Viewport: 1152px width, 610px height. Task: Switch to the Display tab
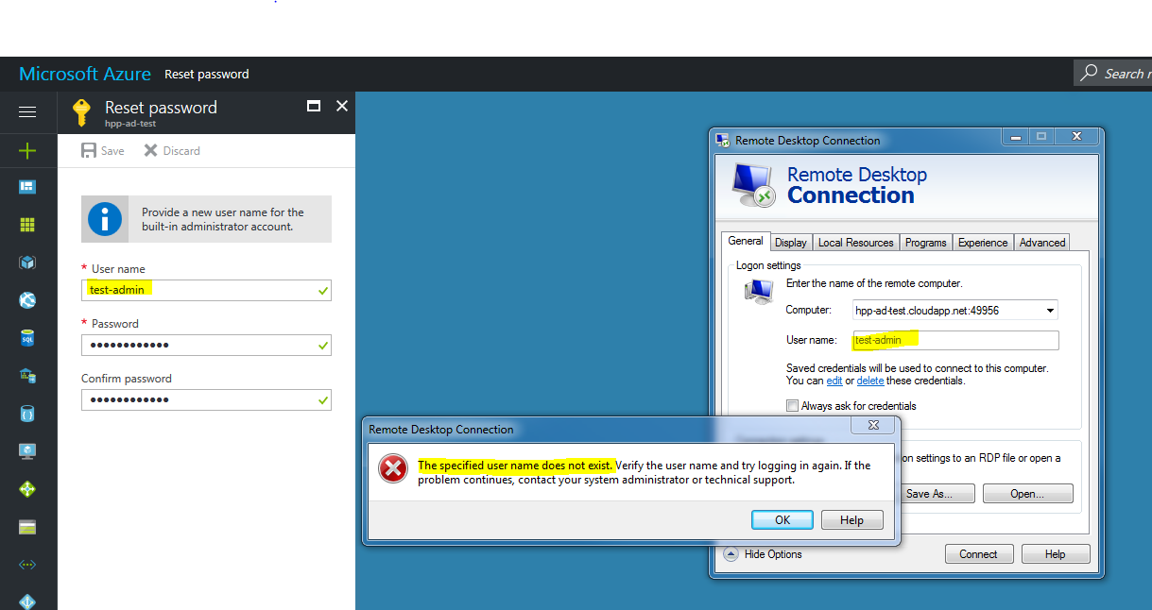(x=790, y=242)
